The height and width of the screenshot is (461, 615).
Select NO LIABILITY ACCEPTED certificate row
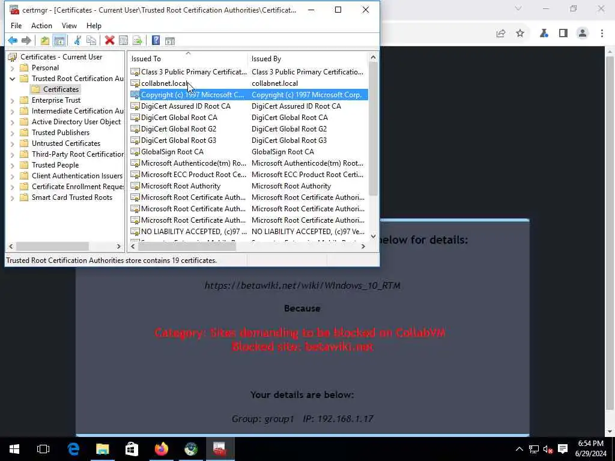pos(249,231)
